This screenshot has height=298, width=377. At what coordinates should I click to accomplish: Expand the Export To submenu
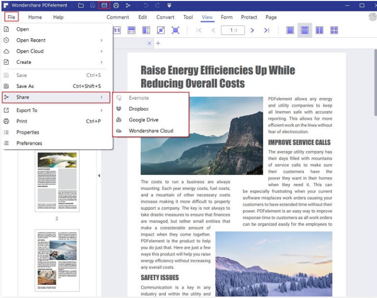coord(57,110)
